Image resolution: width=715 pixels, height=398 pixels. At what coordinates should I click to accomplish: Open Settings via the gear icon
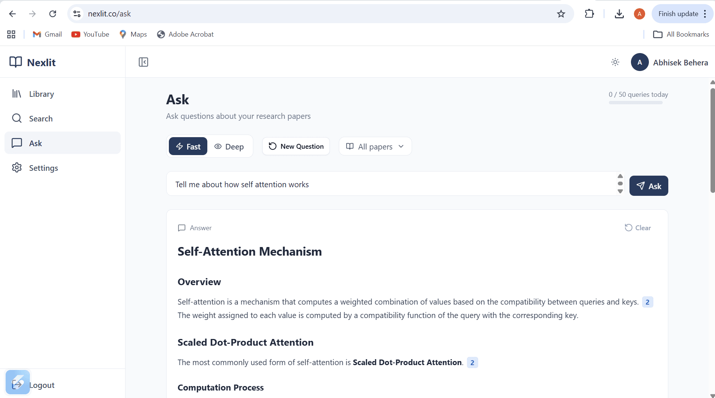tap(17, 168)
